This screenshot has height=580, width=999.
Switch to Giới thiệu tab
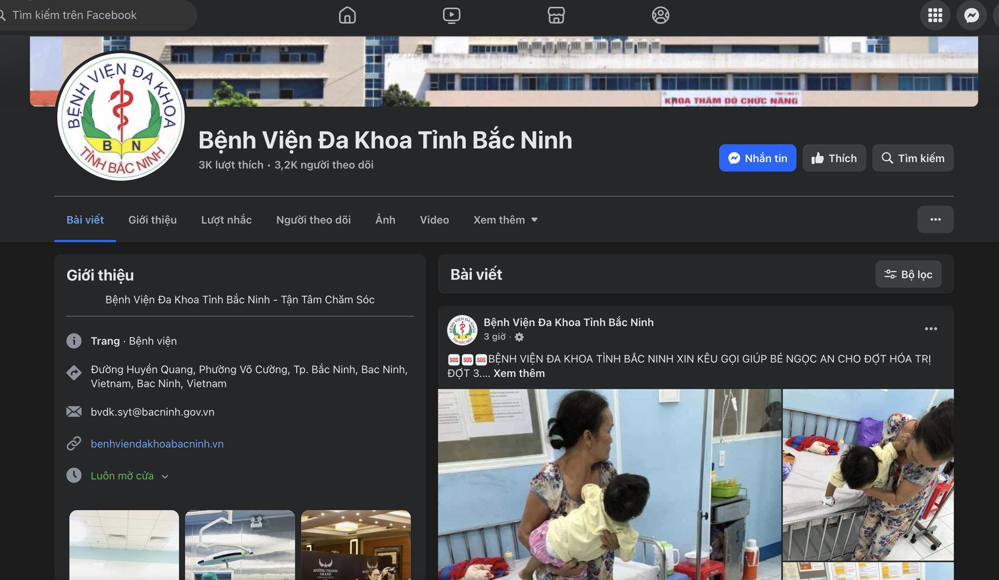[x=152, y=220]
